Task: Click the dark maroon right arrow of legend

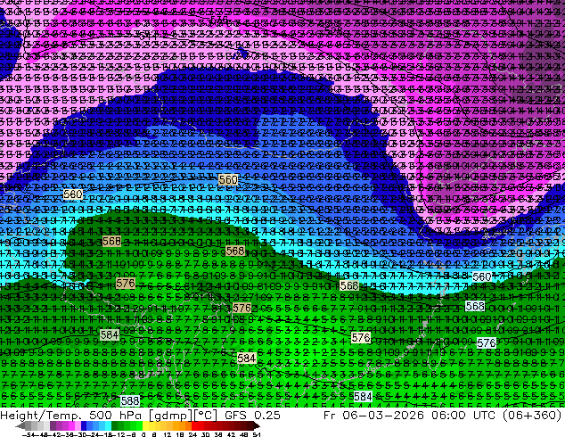Action: (x=256, y=426)
